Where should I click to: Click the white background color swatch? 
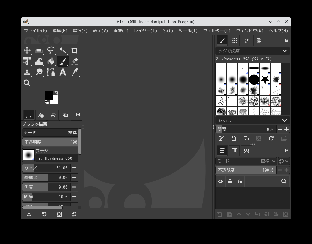coord(56,101)
